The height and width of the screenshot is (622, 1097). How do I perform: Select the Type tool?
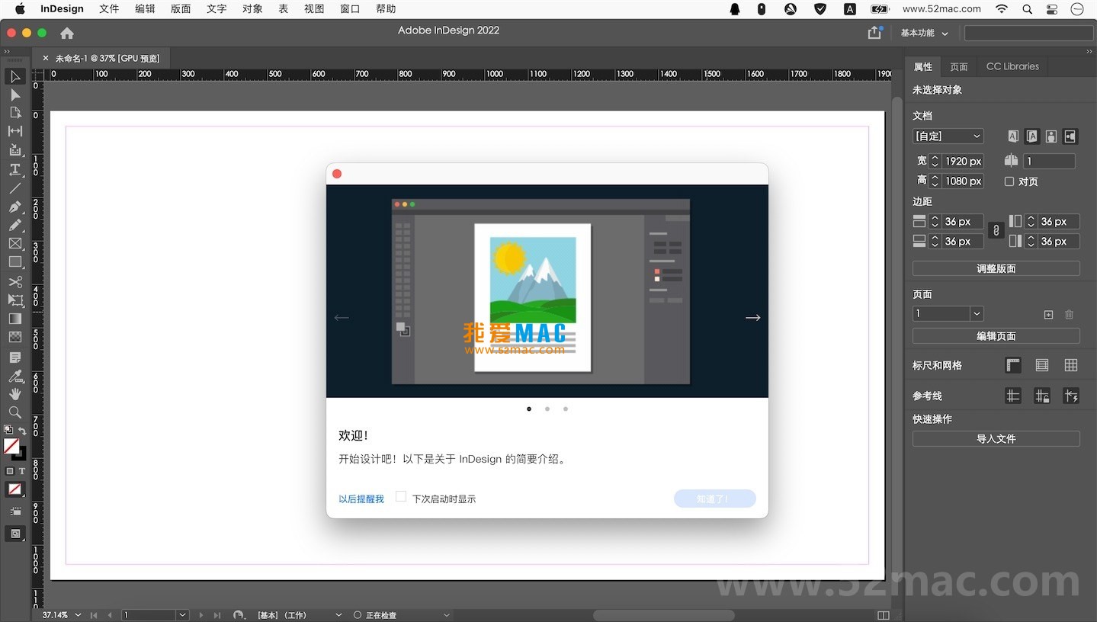coord(15,169)
